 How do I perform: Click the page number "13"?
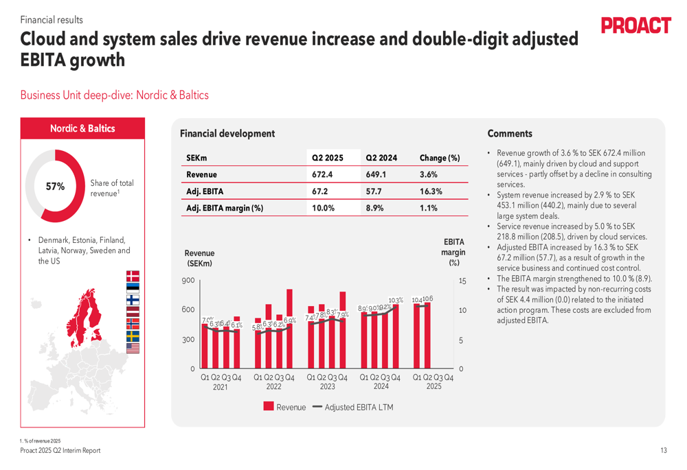click(x=664, y=450)
